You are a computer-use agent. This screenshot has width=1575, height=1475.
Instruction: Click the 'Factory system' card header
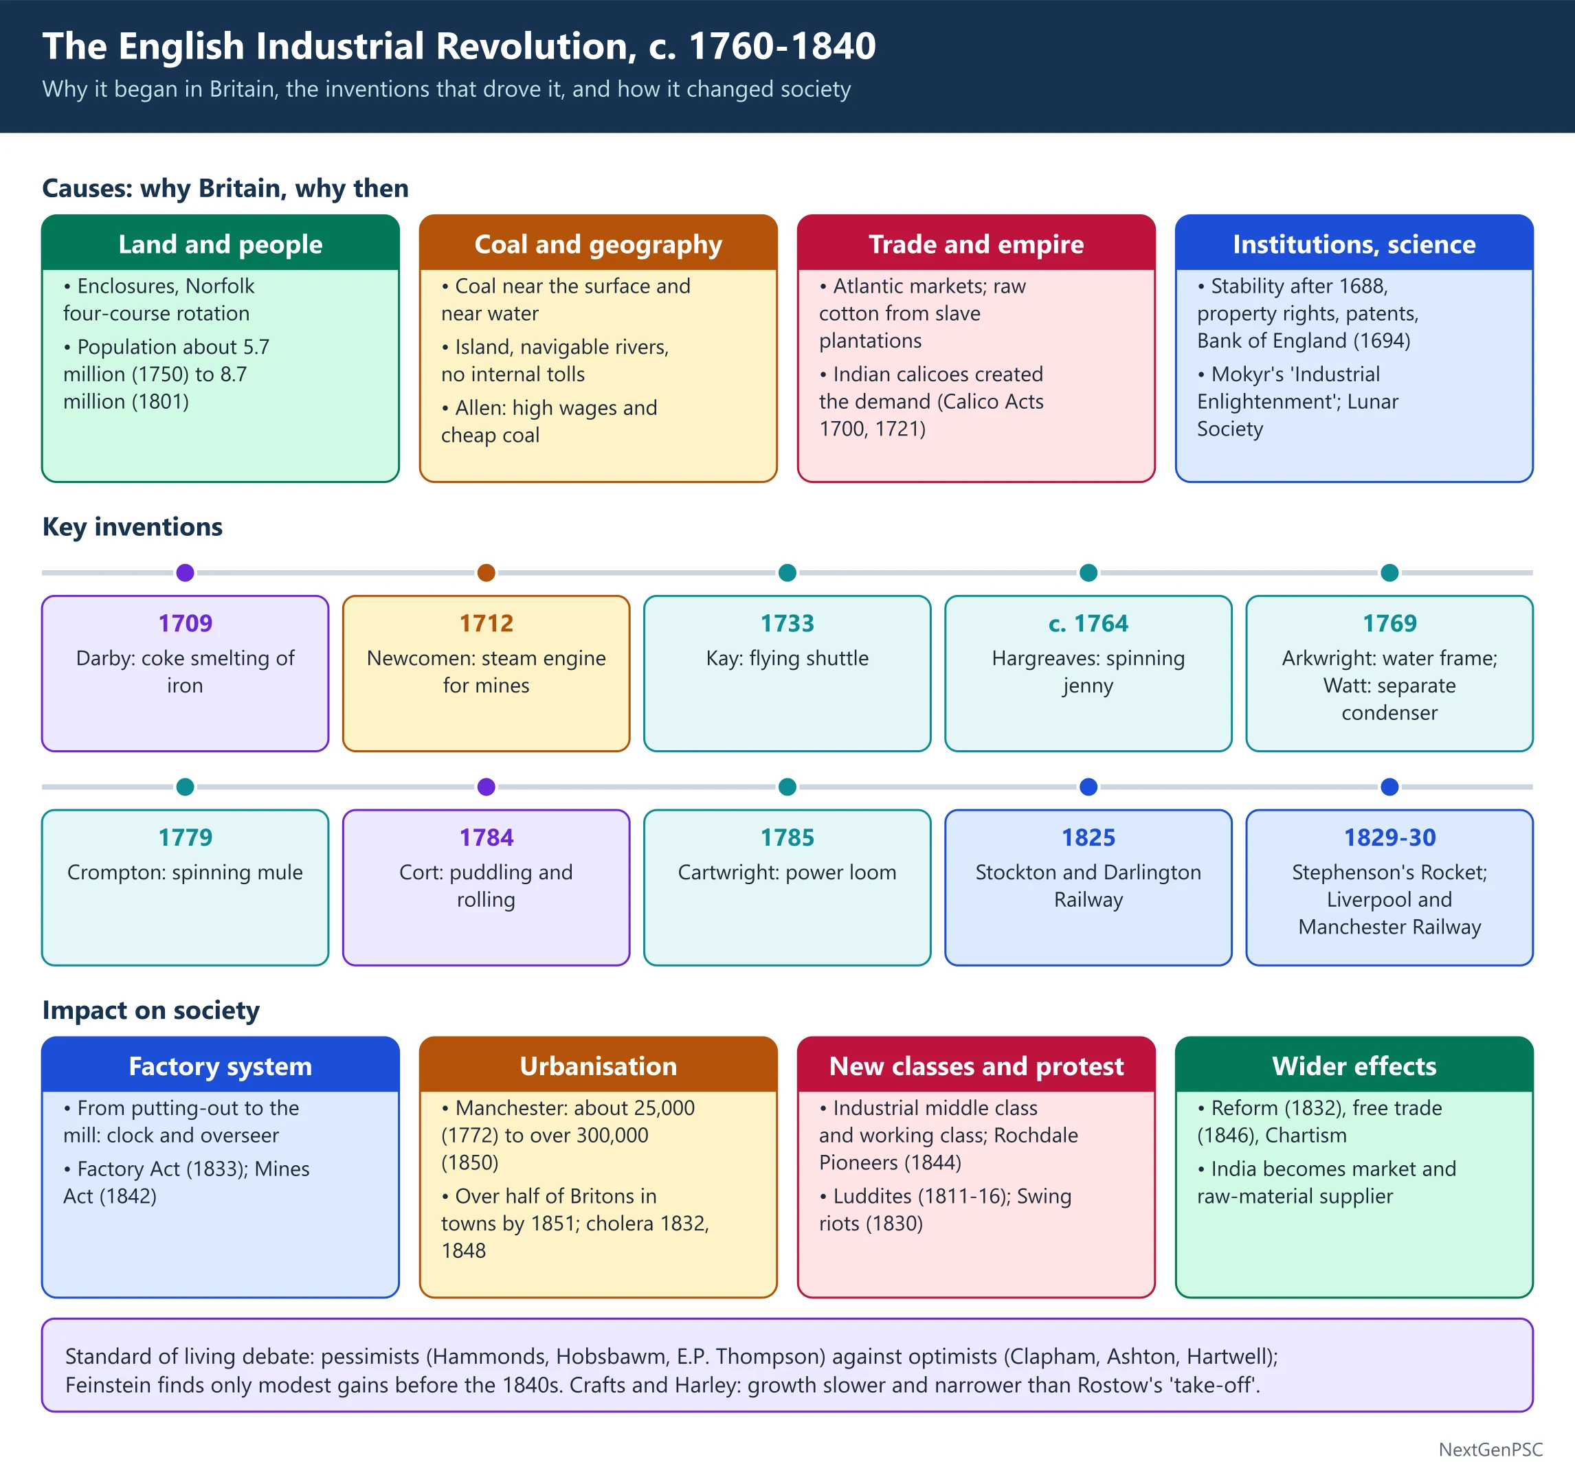pyautogui.click(x=221, y=1066)
